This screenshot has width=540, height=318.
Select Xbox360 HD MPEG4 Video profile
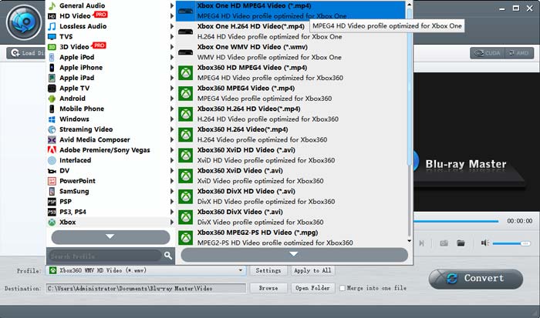click(291, 73)
